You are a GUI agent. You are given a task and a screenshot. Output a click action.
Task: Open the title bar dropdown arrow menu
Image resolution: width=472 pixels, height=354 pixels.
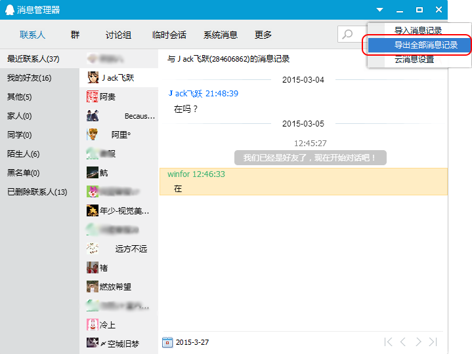coord(379,10)
